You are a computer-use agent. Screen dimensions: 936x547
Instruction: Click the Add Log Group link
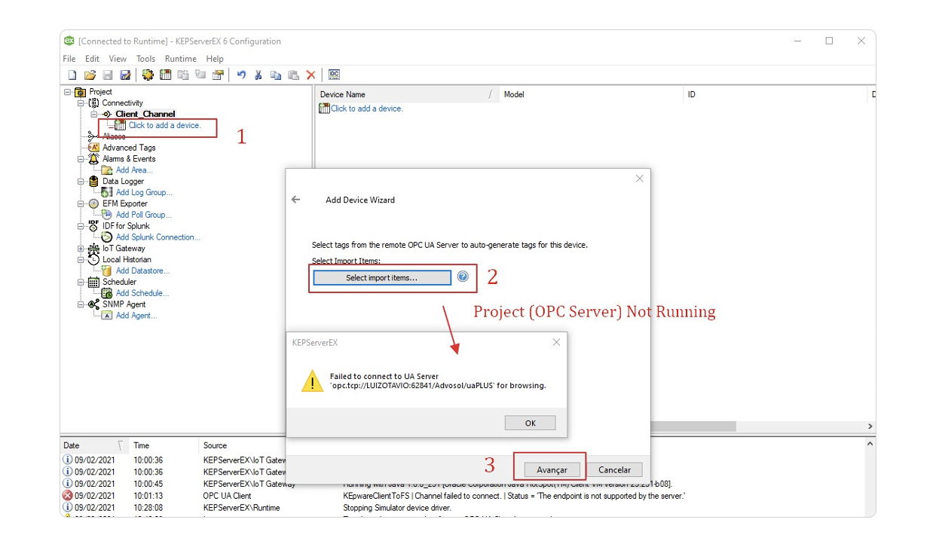(144, 193)
